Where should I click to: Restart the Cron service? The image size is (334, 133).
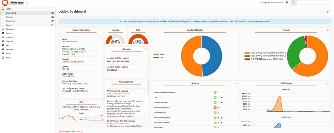[x=218, y=98]
